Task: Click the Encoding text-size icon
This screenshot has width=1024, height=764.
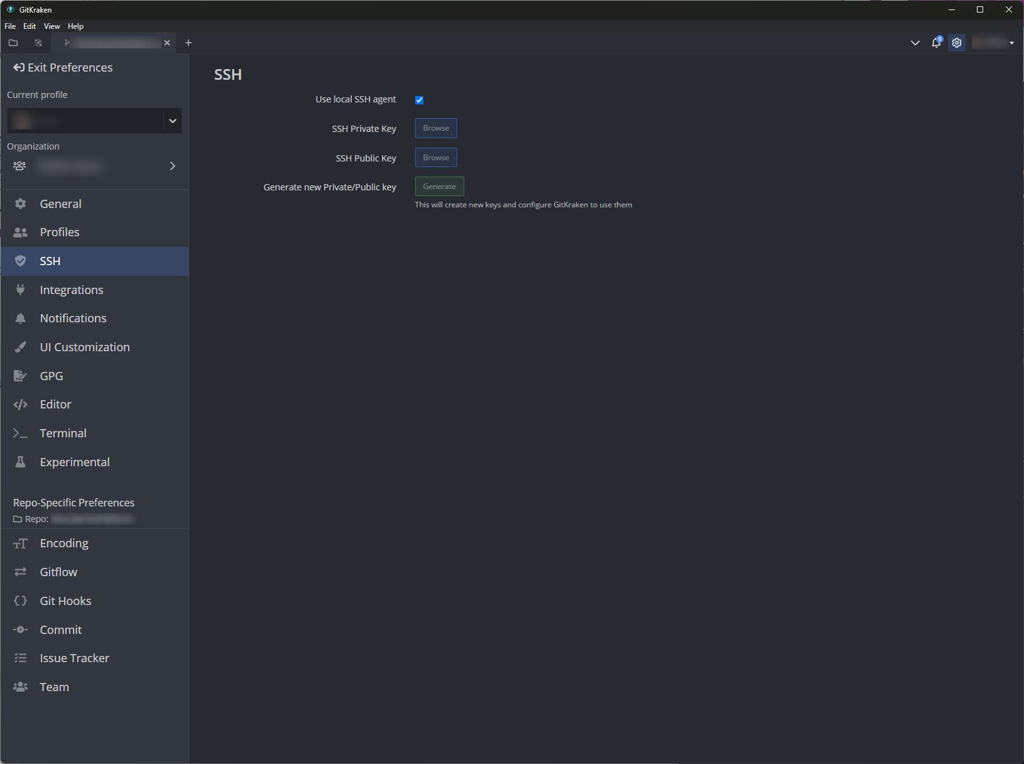Action: coord(20,543)
